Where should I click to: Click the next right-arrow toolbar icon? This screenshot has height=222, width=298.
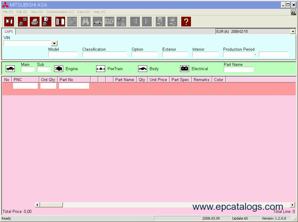click(147, 22)
